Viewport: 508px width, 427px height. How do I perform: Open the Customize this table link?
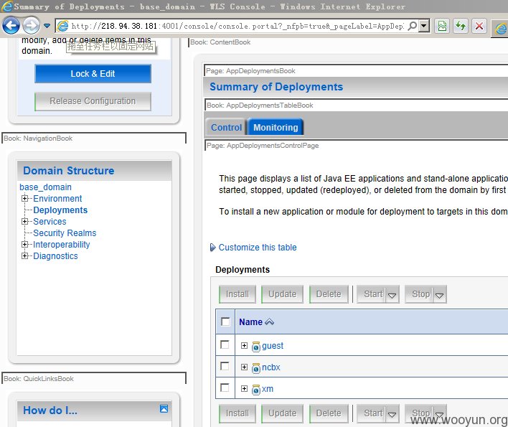tap(258, 247)
